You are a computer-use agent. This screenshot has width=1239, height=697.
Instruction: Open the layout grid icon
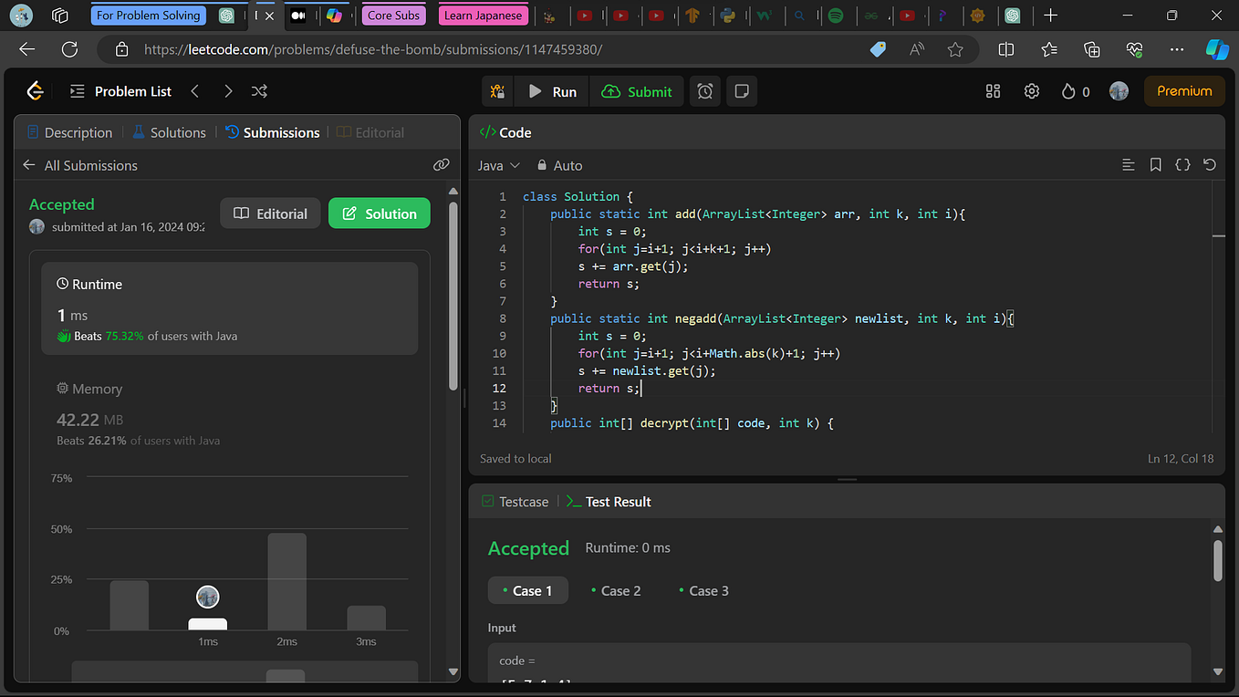click(994, 91)
